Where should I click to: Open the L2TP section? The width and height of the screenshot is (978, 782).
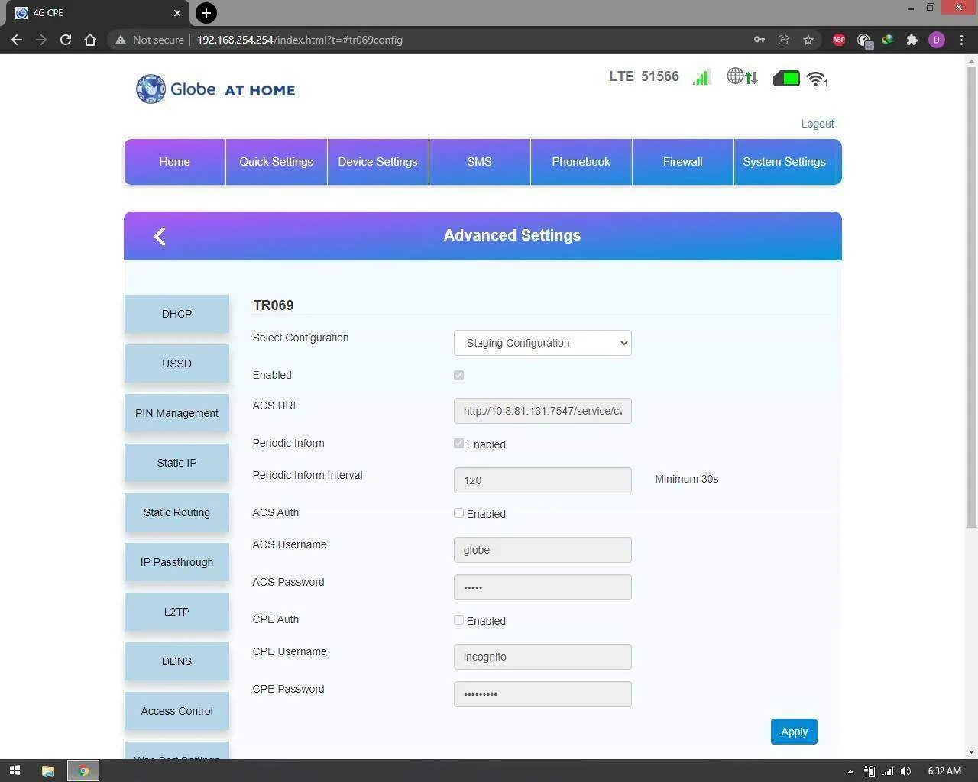point(176,612)
